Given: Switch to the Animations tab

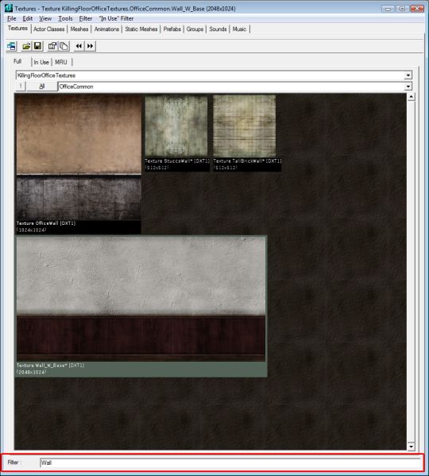Looking at the screenshot, I should point(106,29).
